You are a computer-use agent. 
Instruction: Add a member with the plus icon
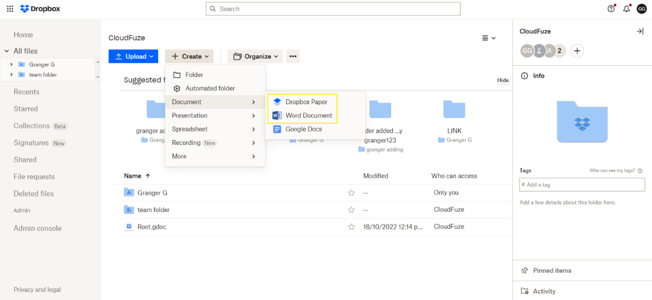577,51
